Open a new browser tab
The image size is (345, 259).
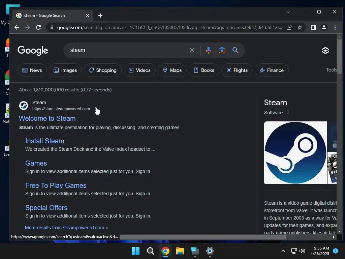100,16
